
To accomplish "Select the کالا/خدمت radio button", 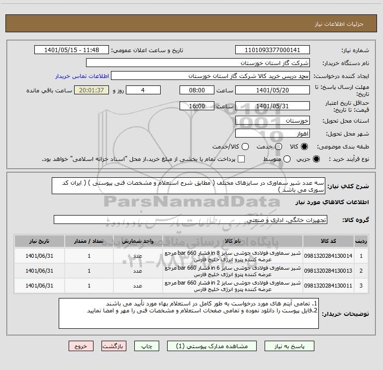I will tap(245, 147).
